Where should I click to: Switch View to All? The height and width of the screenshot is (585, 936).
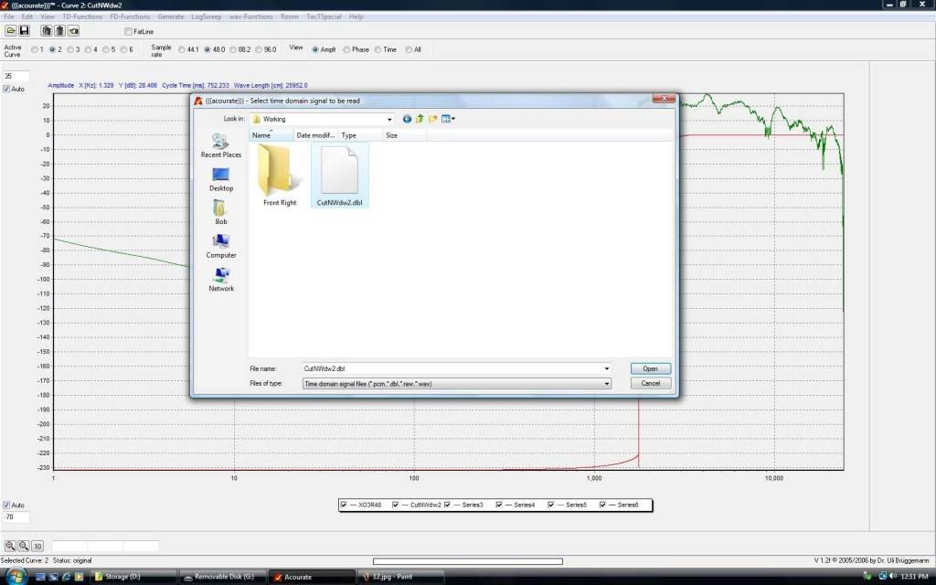409,49
